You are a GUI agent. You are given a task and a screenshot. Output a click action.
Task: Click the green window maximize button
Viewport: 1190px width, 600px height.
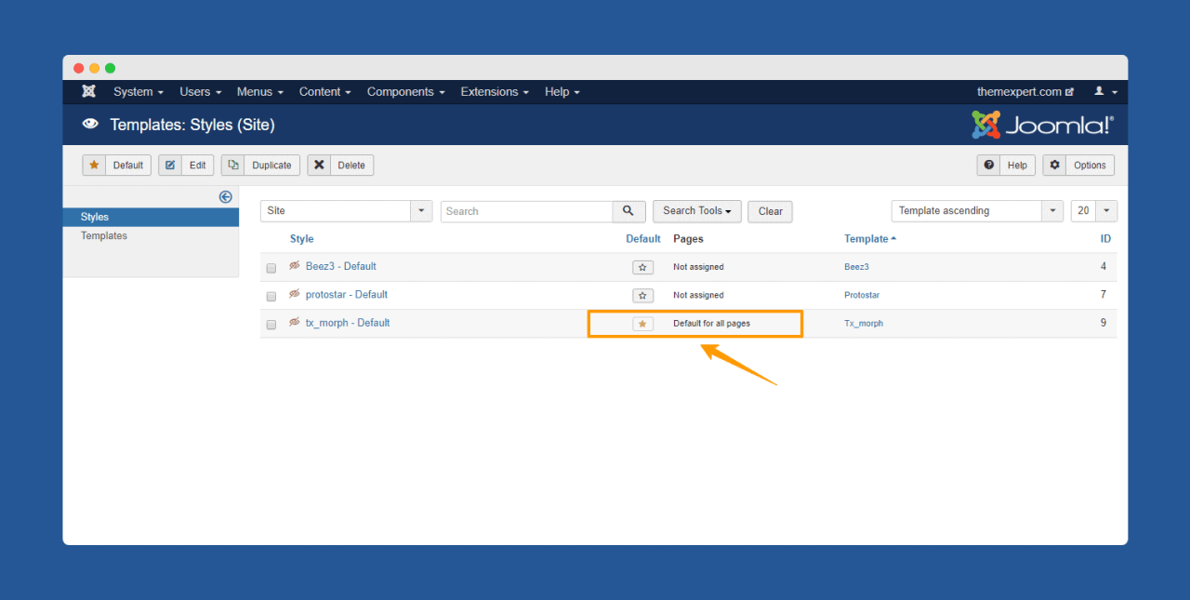pyautogui.click(x=110, y=68)
